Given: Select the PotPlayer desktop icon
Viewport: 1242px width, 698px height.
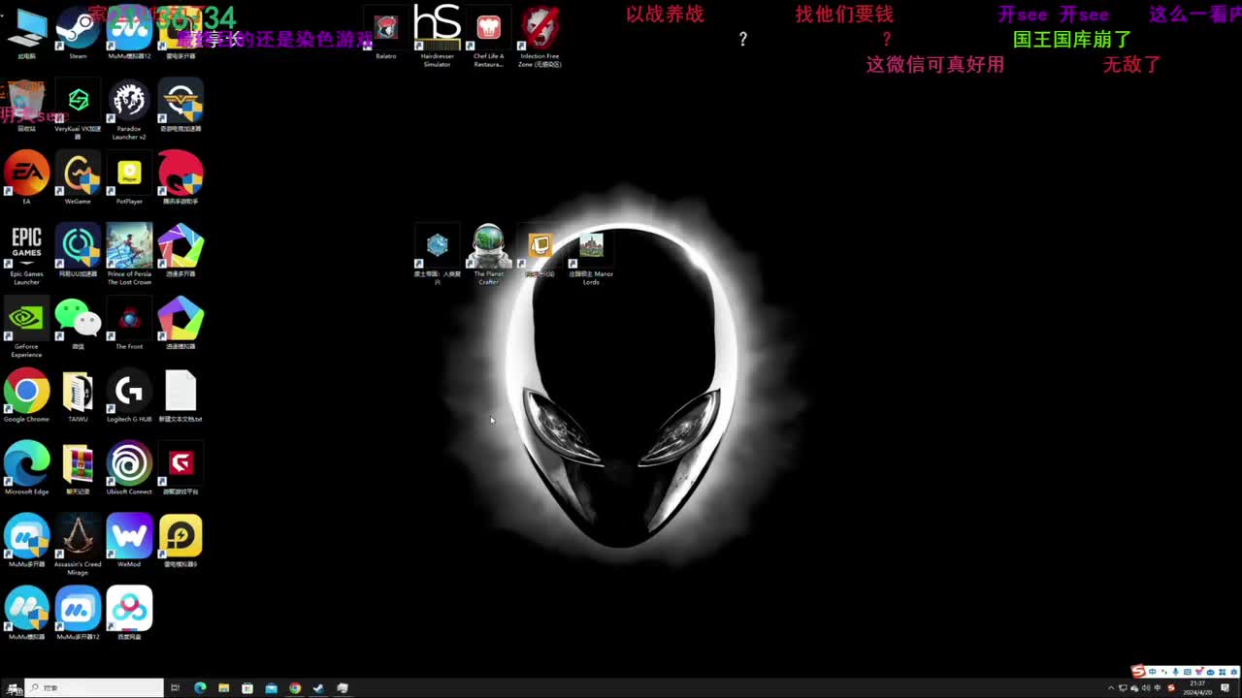Looking at the screenshot, I should click(x=129, y=178).
